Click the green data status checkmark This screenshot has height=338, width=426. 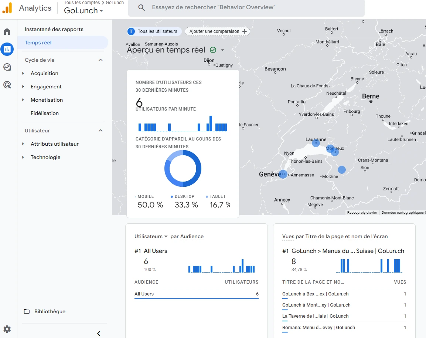click(213, 50)
